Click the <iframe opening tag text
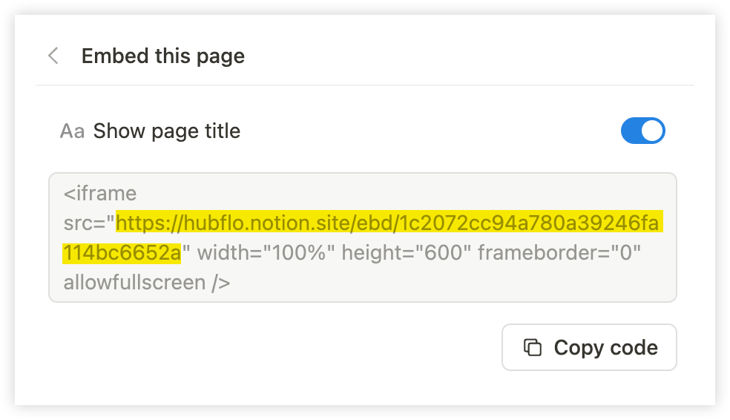This screenshot has height=420, width=730. coord(100,193)
